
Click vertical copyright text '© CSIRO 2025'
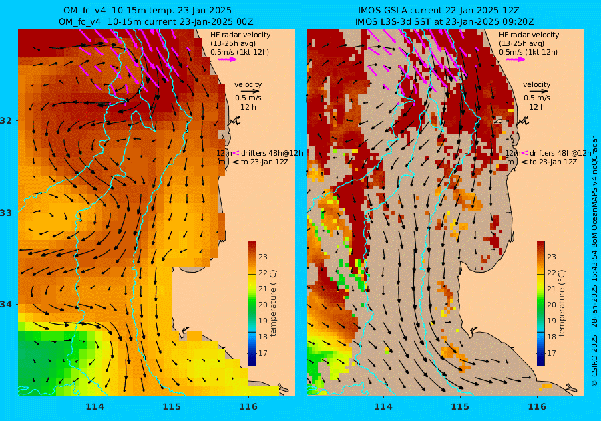pos(594,360)
